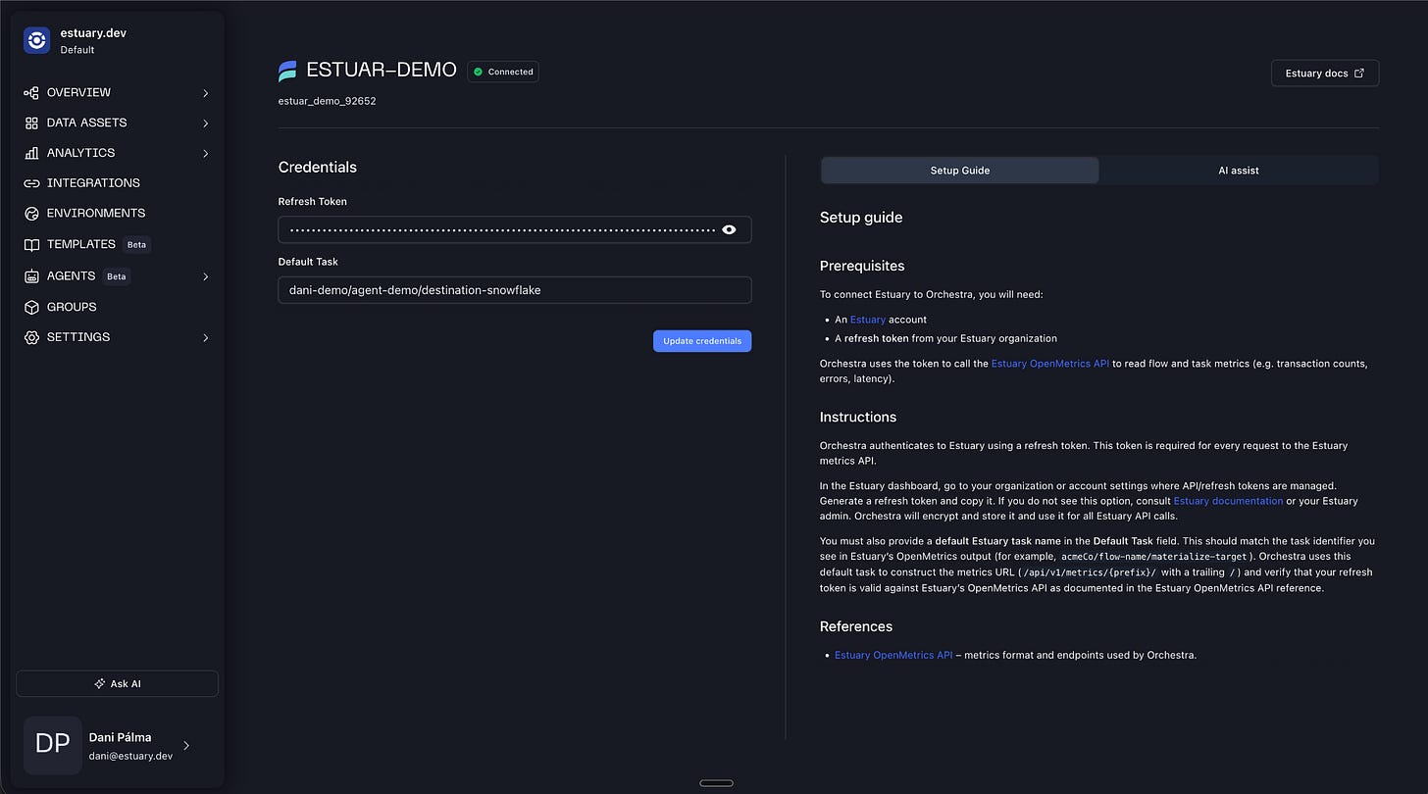The height and width of the screenshot is (794, 1428).
Task: Click the ESTUAR-DEMO page title
Action: click(382, 71)
